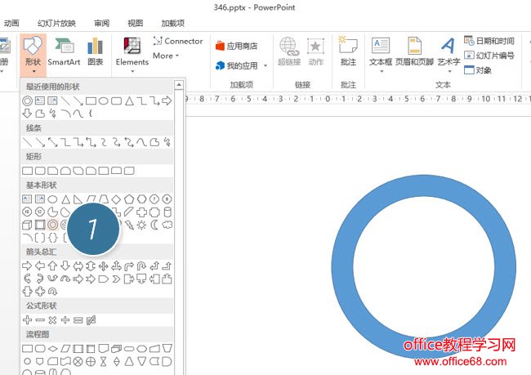The image size is (531, 375).
Task: Select right arrow in 箭头总汇 section
Action: click(x=27, y=266)
